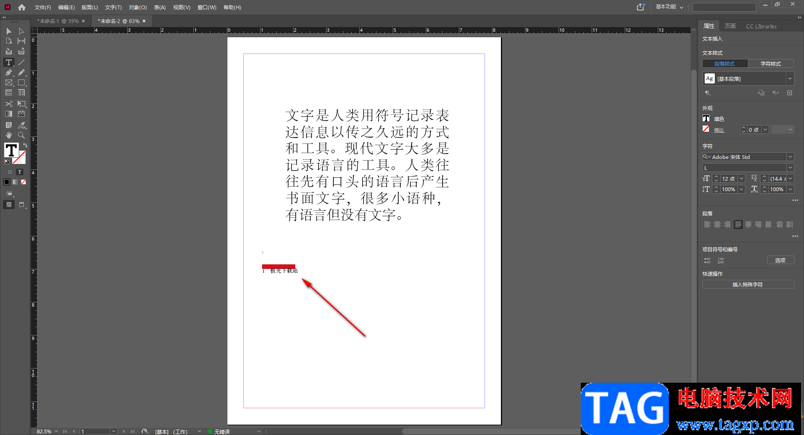This screenshot has height=435, width=804.
Task: Switch to the CC Libraries tab
Action: click(x=761, y=26)
